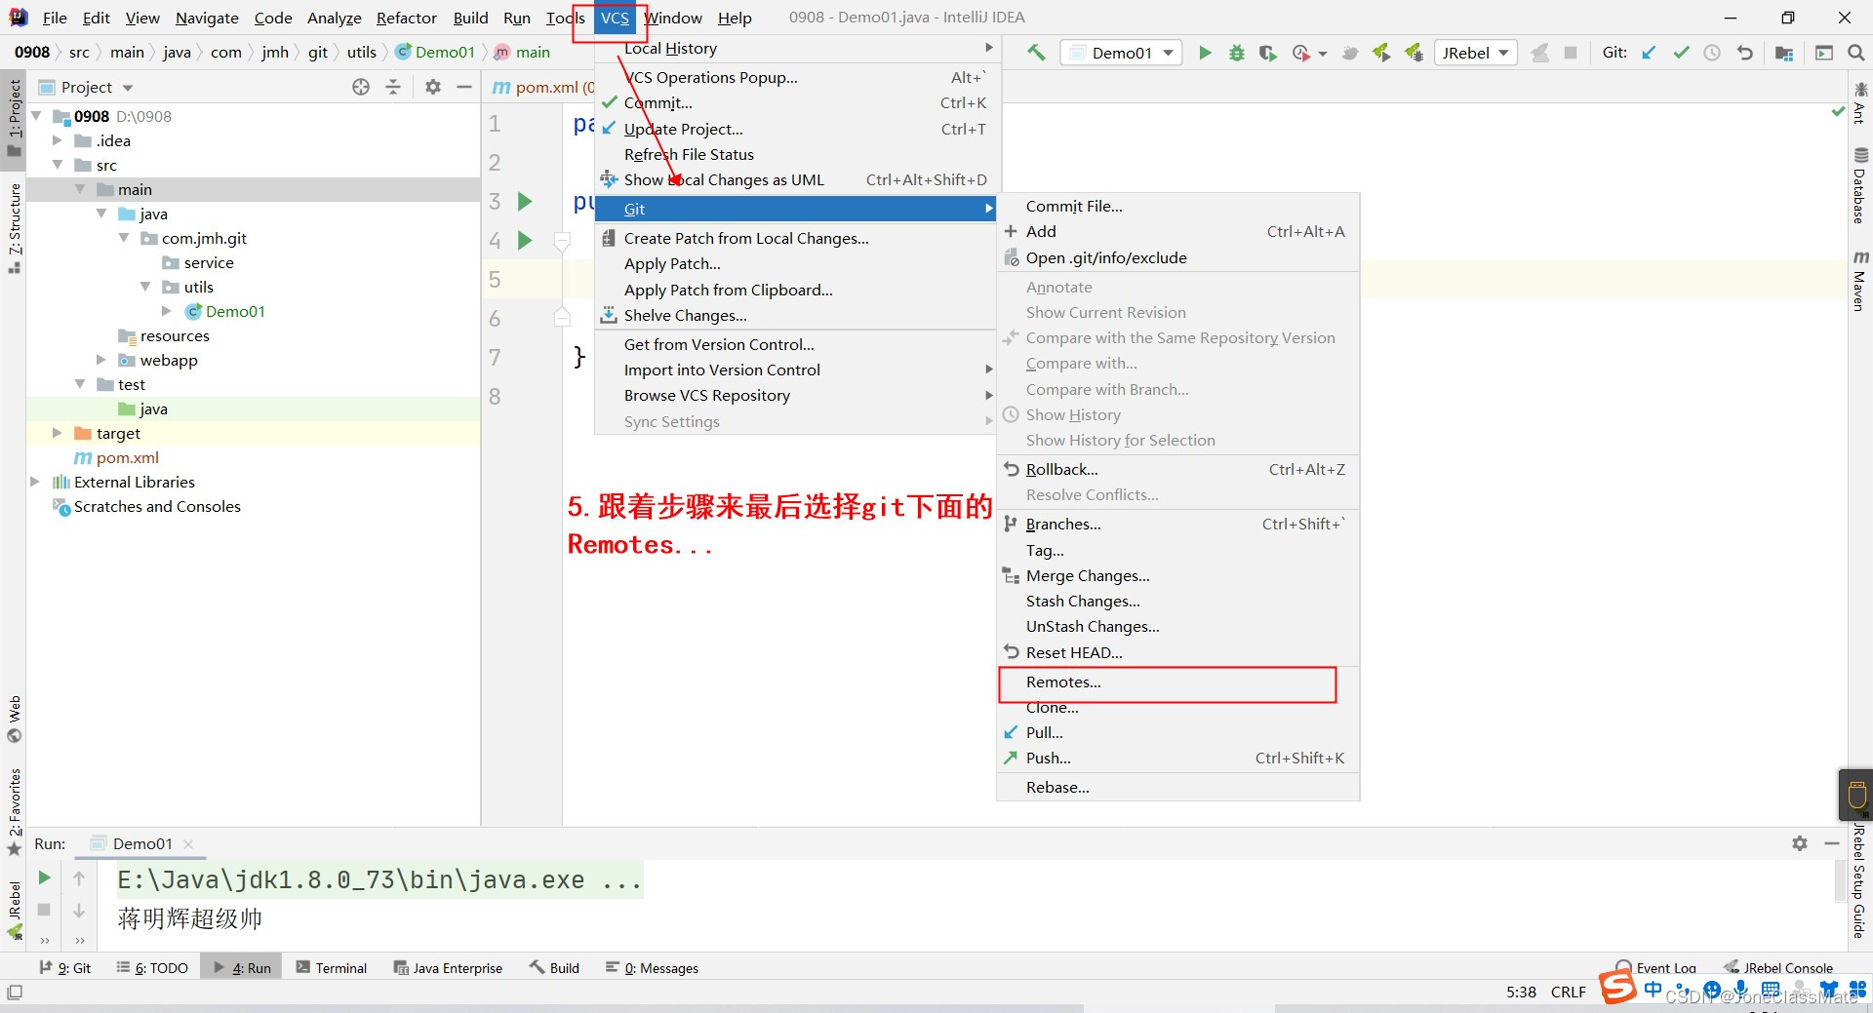Open the JRebel dropdown in toolbar
Viewport: 1873px width, 1013px height.
[x=1476, y=53]
